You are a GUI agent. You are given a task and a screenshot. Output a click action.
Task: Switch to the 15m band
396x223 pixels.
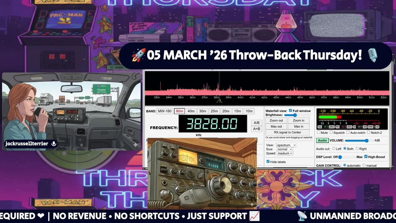[x=237, y=111]
